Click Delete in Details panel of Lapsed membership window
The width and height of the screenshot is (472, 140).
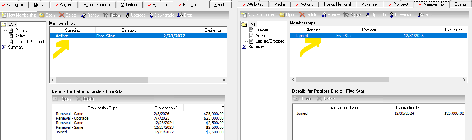click(x=325, y=98)
